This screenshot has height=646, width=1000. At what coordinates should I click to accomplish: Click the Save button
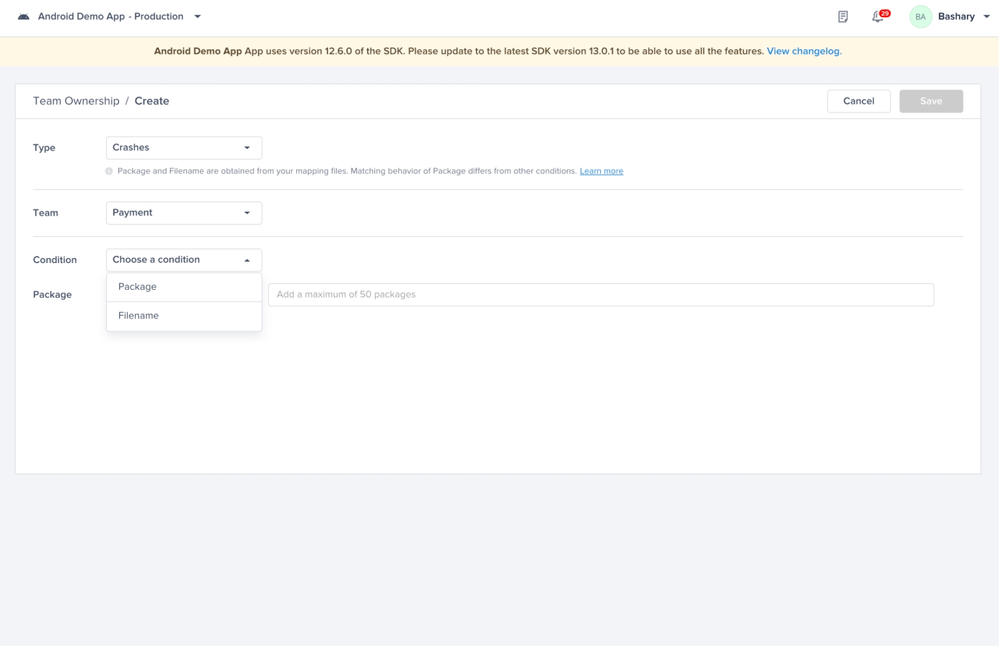930,101
